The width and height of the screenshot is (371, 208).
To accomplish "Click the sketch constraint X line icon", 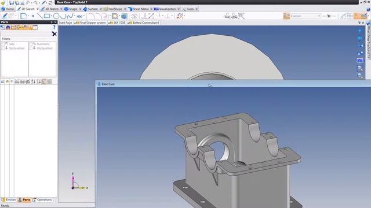I will pos(329,16).
